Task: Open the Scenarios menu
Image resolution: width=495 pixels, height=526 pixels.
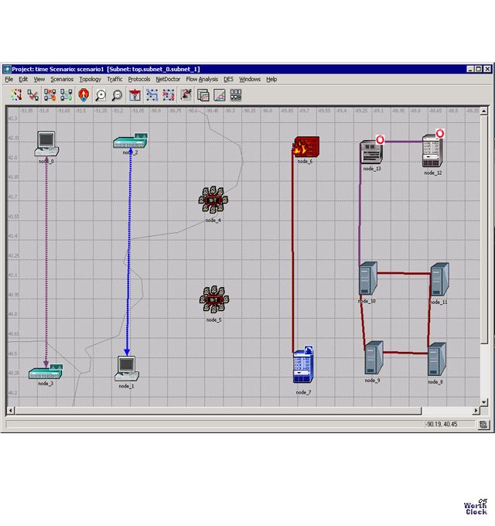Action: click(62, 79)
